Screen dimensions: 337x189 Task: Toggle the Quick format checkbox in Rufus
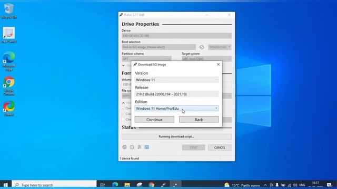coord(124,108)
